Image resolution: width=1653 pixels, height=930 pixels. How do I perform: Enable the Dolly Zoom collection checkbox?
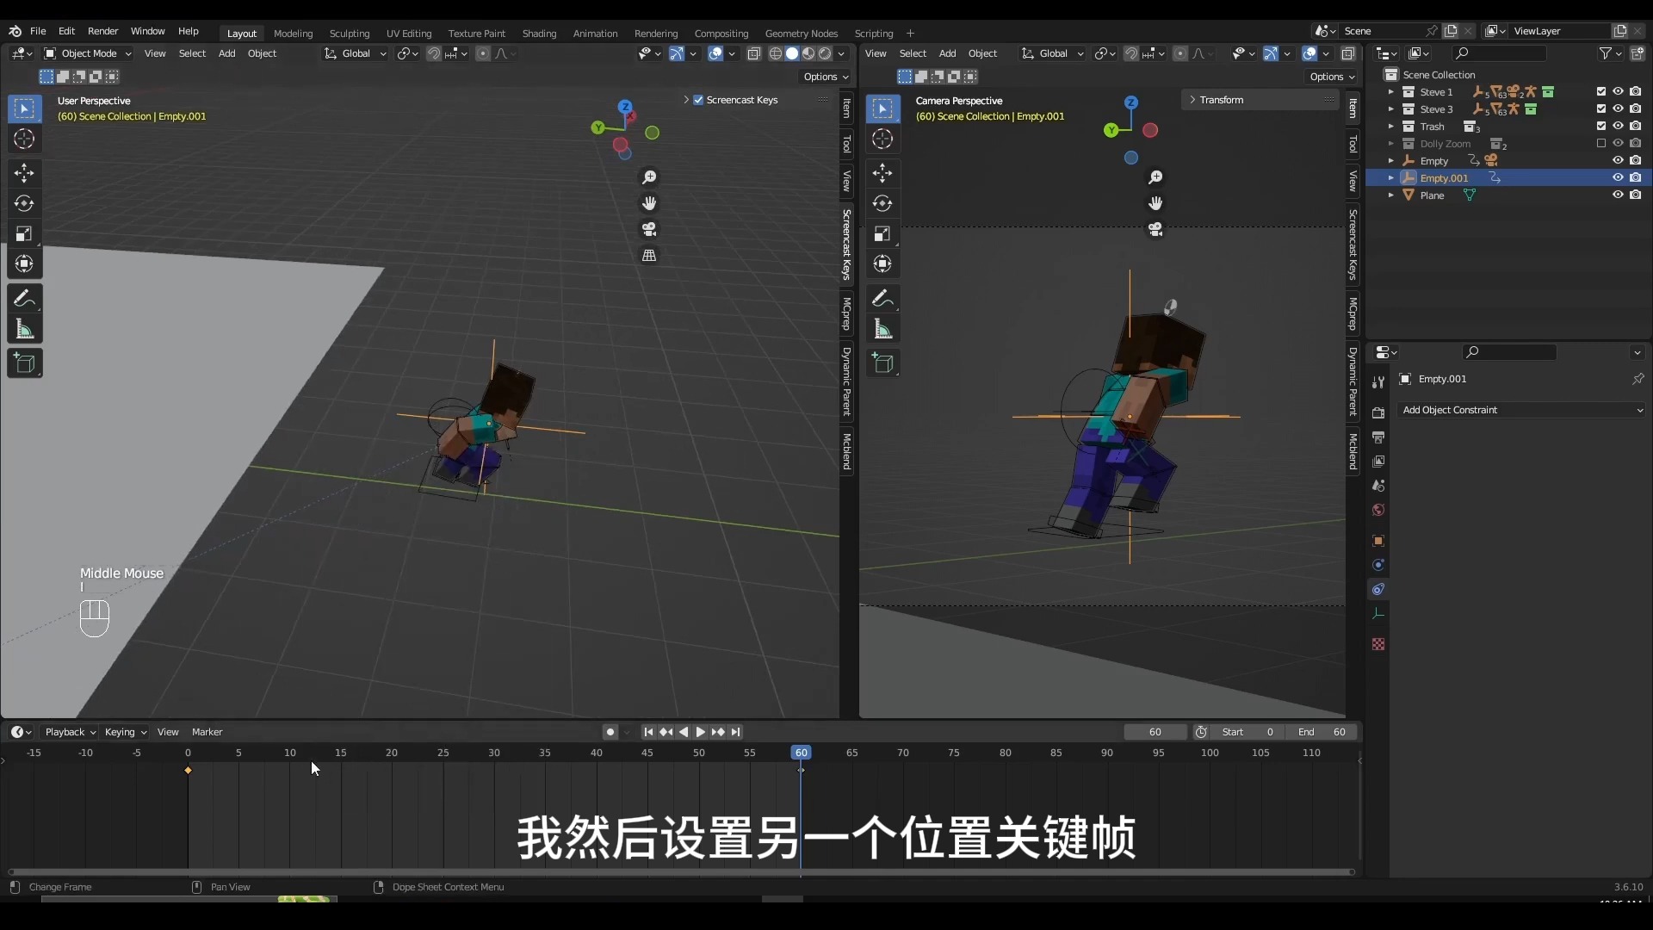click(x=1600, y=144)
